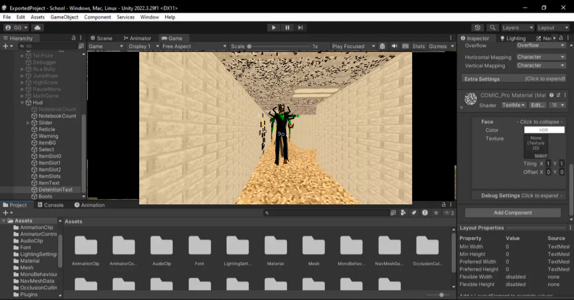Open the GG account dropdown
Image resolution: width=574 pixels, height=300 pixels.
coord(17,28)
